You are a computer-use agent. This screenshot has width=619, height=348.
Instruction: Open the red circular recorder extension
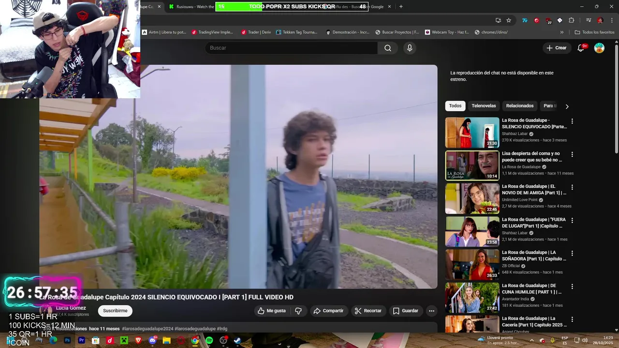coord(536,20)
